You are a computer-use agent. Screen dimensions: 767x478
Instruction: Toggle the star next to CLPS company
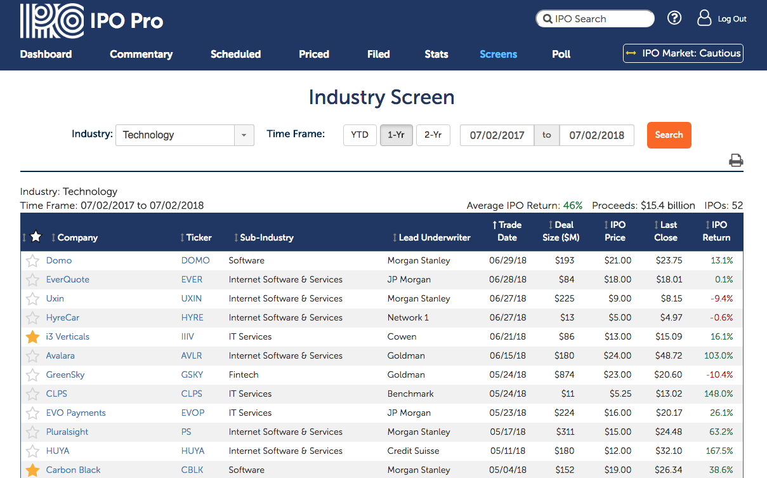[32, 394]
